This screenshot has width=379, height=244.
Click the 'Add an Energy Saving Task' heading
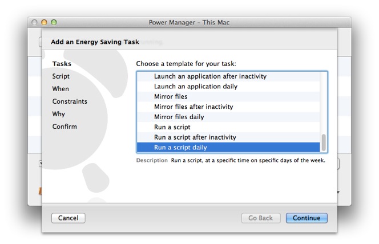95,42
